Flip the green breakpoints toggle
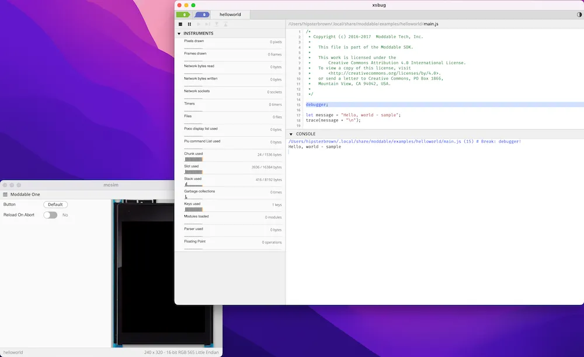 click(184, 14)
